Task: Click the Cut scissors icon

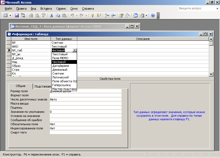Action: [x=51, y=15]
